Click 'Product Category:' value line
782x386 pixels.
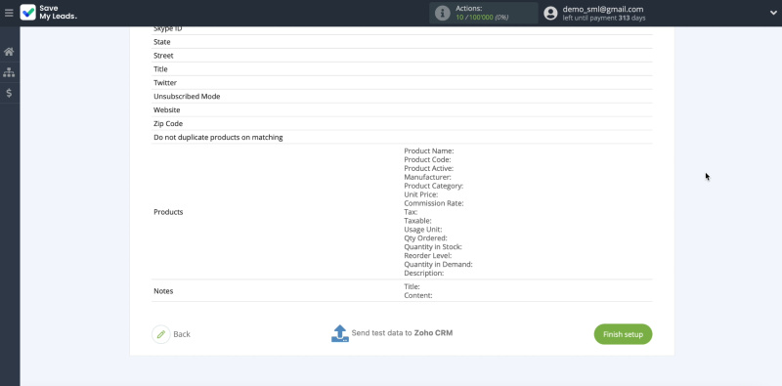(433, 186)
